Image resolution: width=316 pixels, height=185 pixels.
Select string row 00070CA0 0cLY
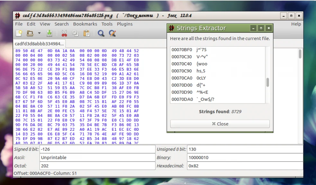coord(218,78)
